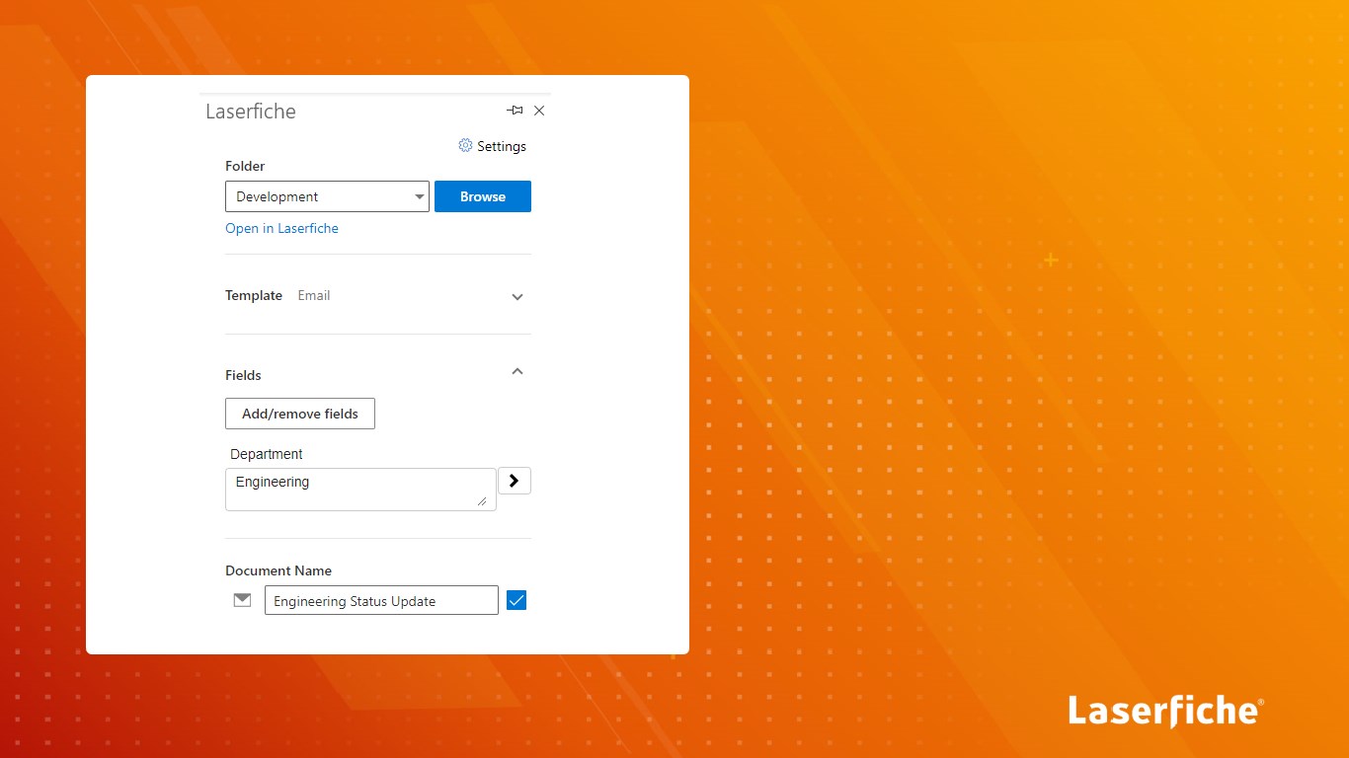Expand the Template section chevron
This screenshot has height=758, width=1349.
click(x=517, y=296)
